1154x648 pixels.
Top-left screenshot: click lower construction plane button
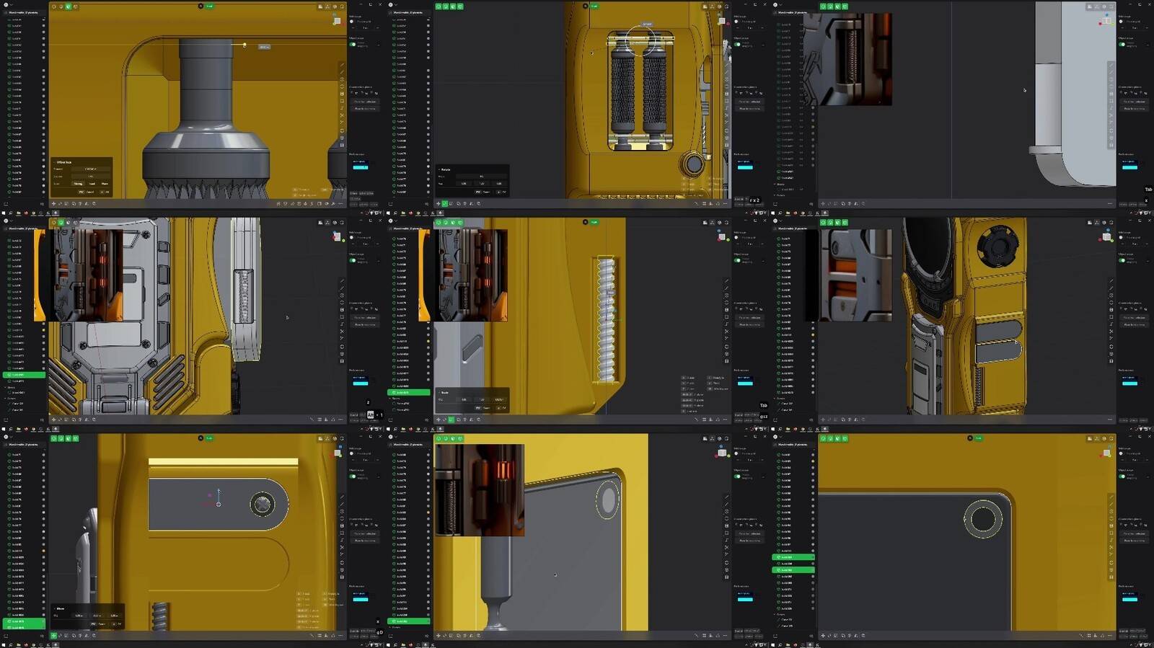tap(365, 108)
